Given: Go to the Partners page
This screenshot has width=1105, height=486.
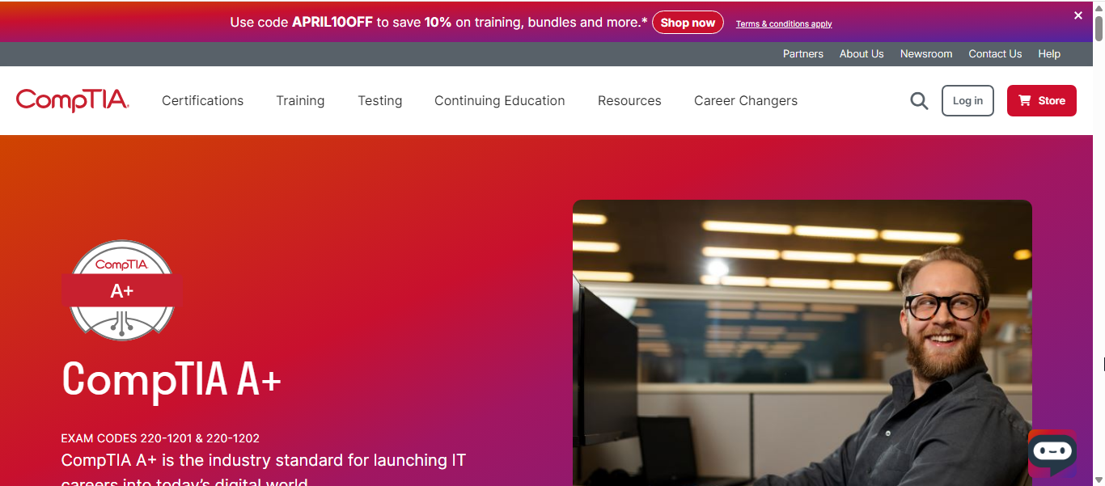Looking at the screenshot, I should click(802, 54).
